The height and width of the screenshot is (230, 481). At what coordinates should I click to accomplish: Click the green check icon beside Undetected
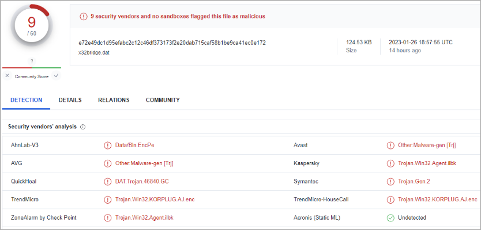point(390,218)
